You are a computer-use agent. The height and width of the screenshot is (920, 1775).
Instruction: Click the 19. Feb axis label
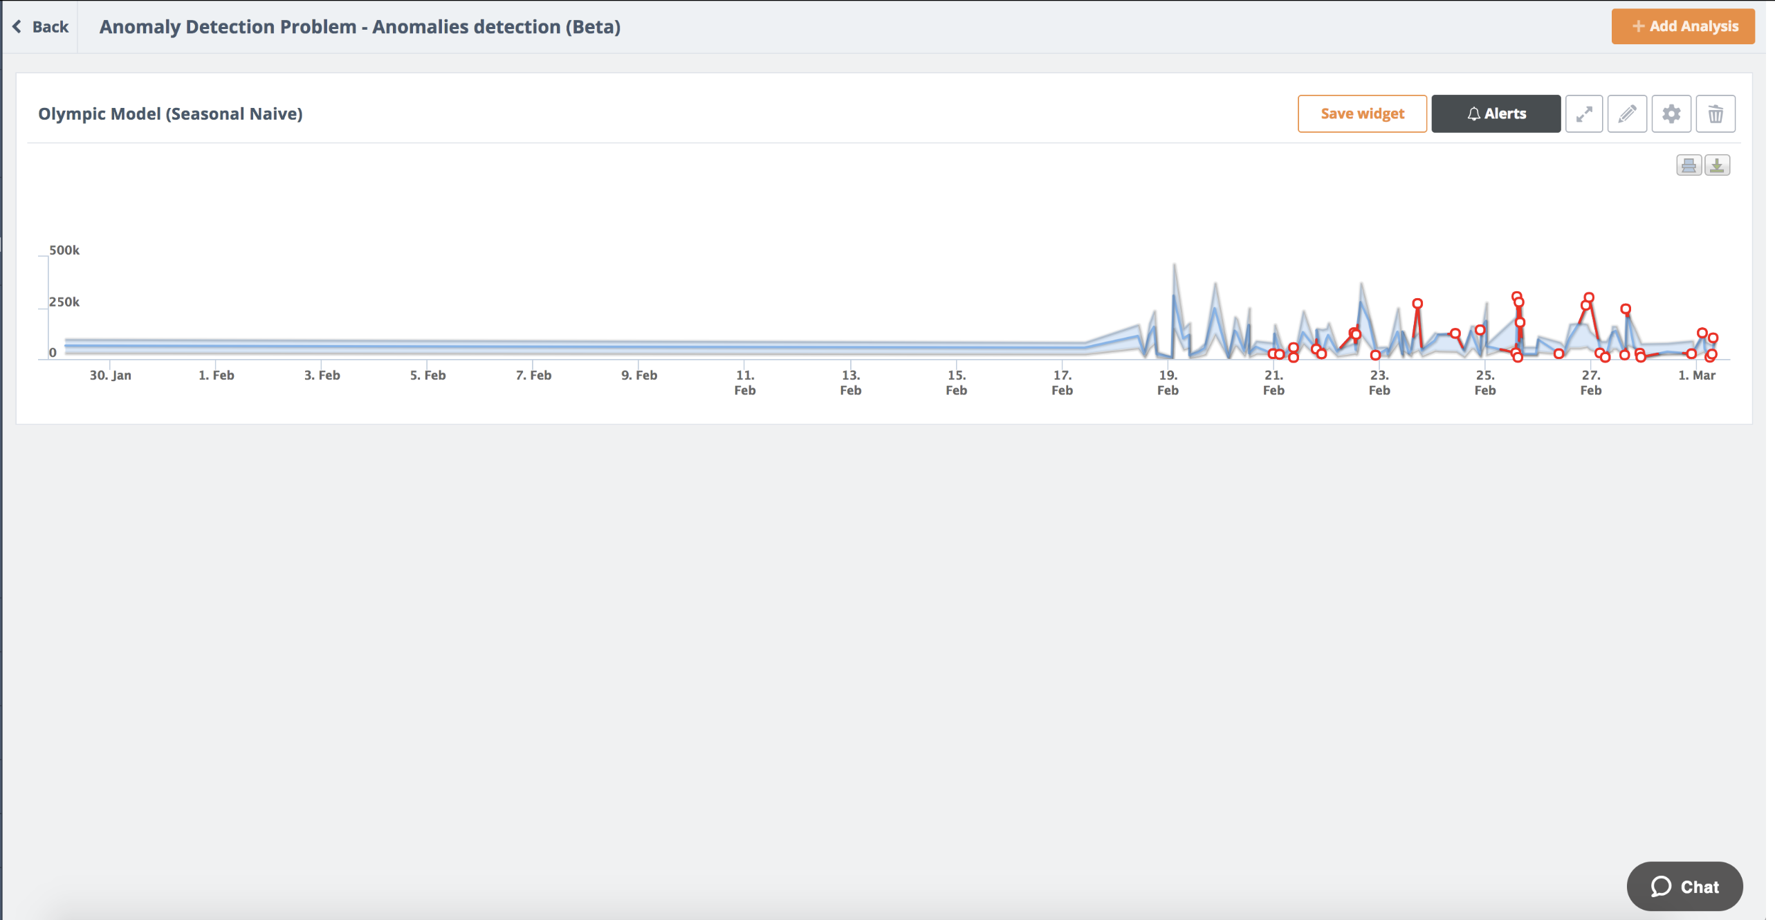point(1168,383)
